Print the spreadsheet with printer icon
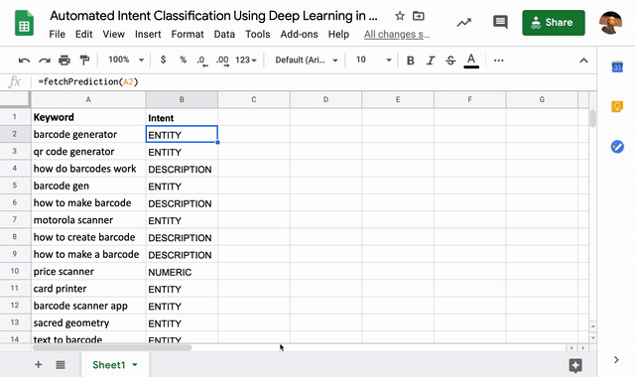The height and width of the screenshot is (377, 635). click(x=64, y=61)
